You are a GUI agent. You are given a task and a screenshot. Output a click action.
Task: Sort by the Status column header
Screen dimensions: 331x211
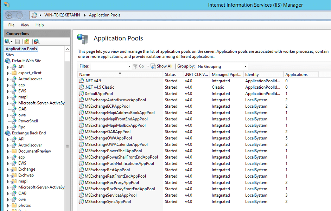(x=173, y=75)
